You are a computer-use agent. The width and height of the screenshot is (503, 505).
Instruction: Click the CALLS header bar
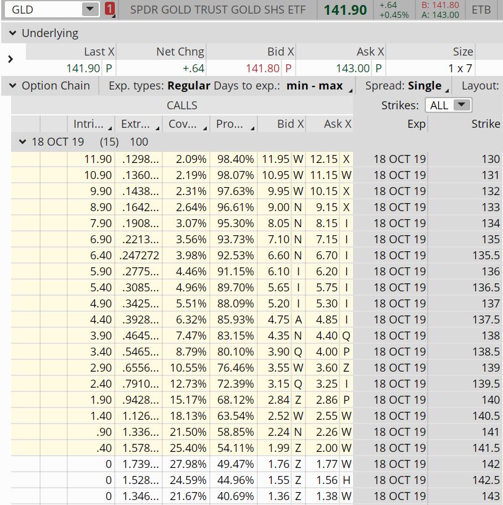182,106
